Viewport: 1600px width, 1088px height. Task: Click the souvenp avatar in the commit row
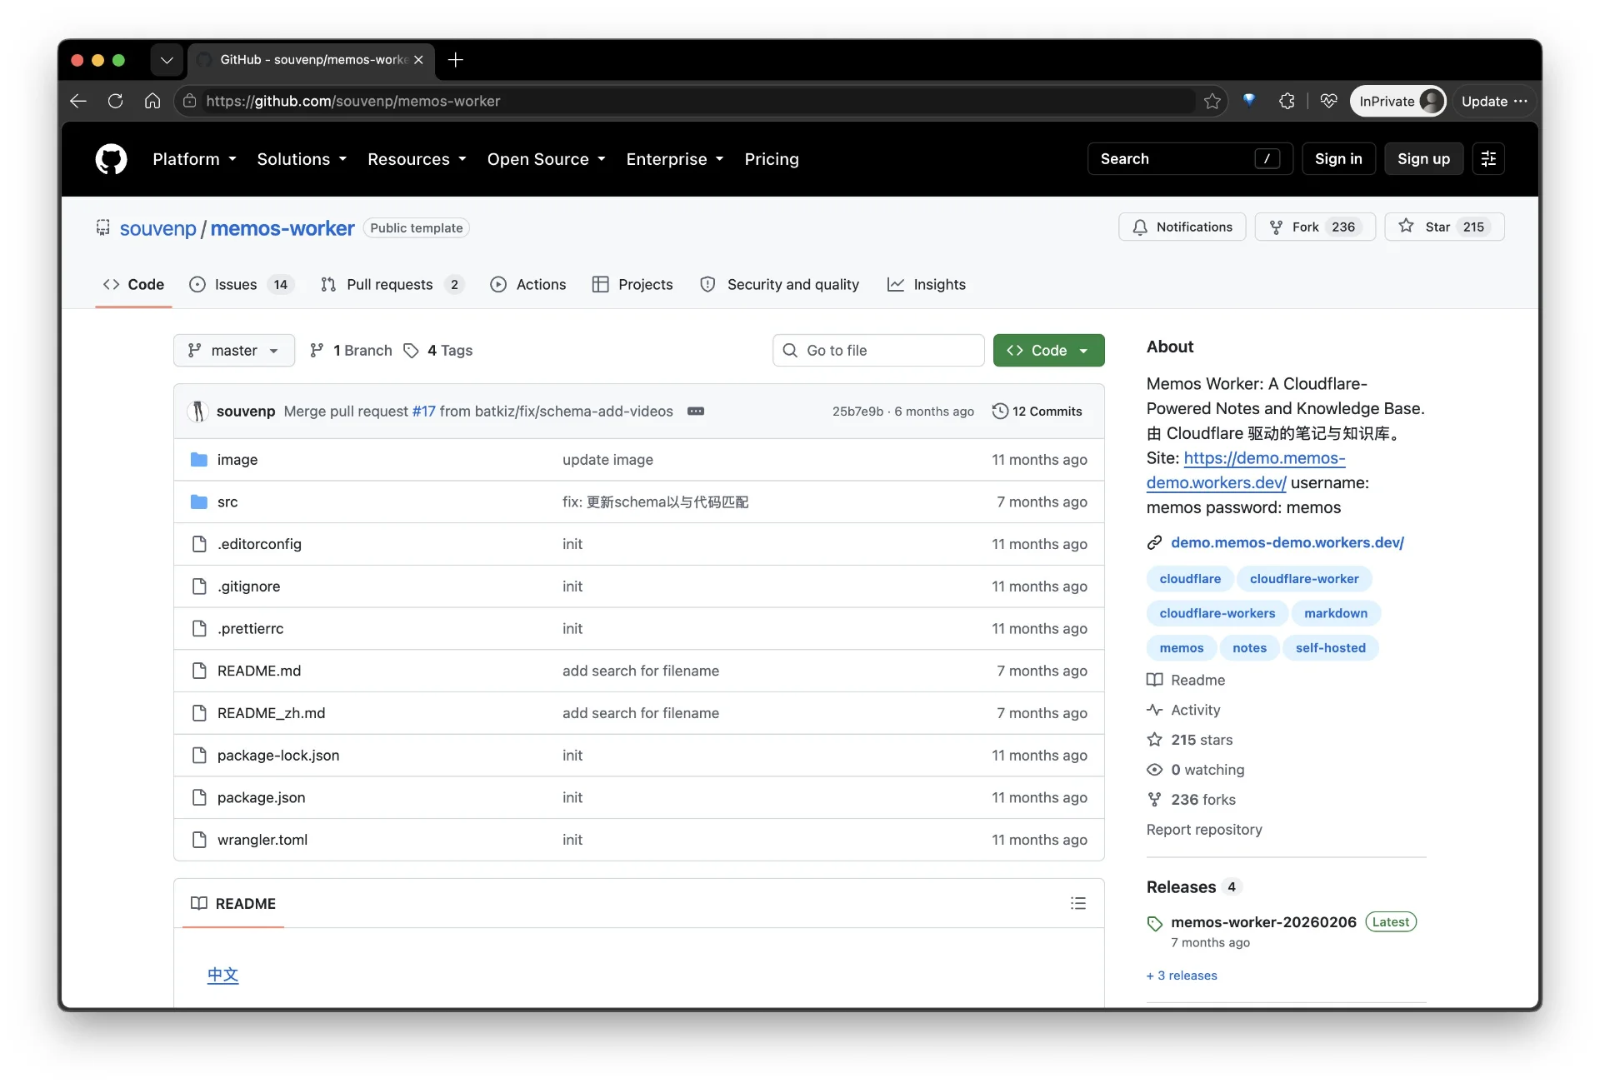(197, 411)
